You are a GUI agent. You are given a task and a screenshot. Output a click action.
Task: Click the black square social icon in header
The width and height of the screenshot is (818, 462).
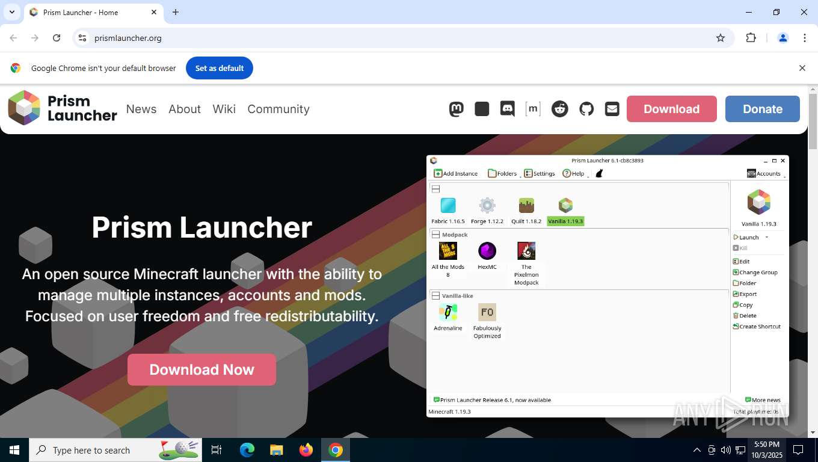(x=482, y=109)
